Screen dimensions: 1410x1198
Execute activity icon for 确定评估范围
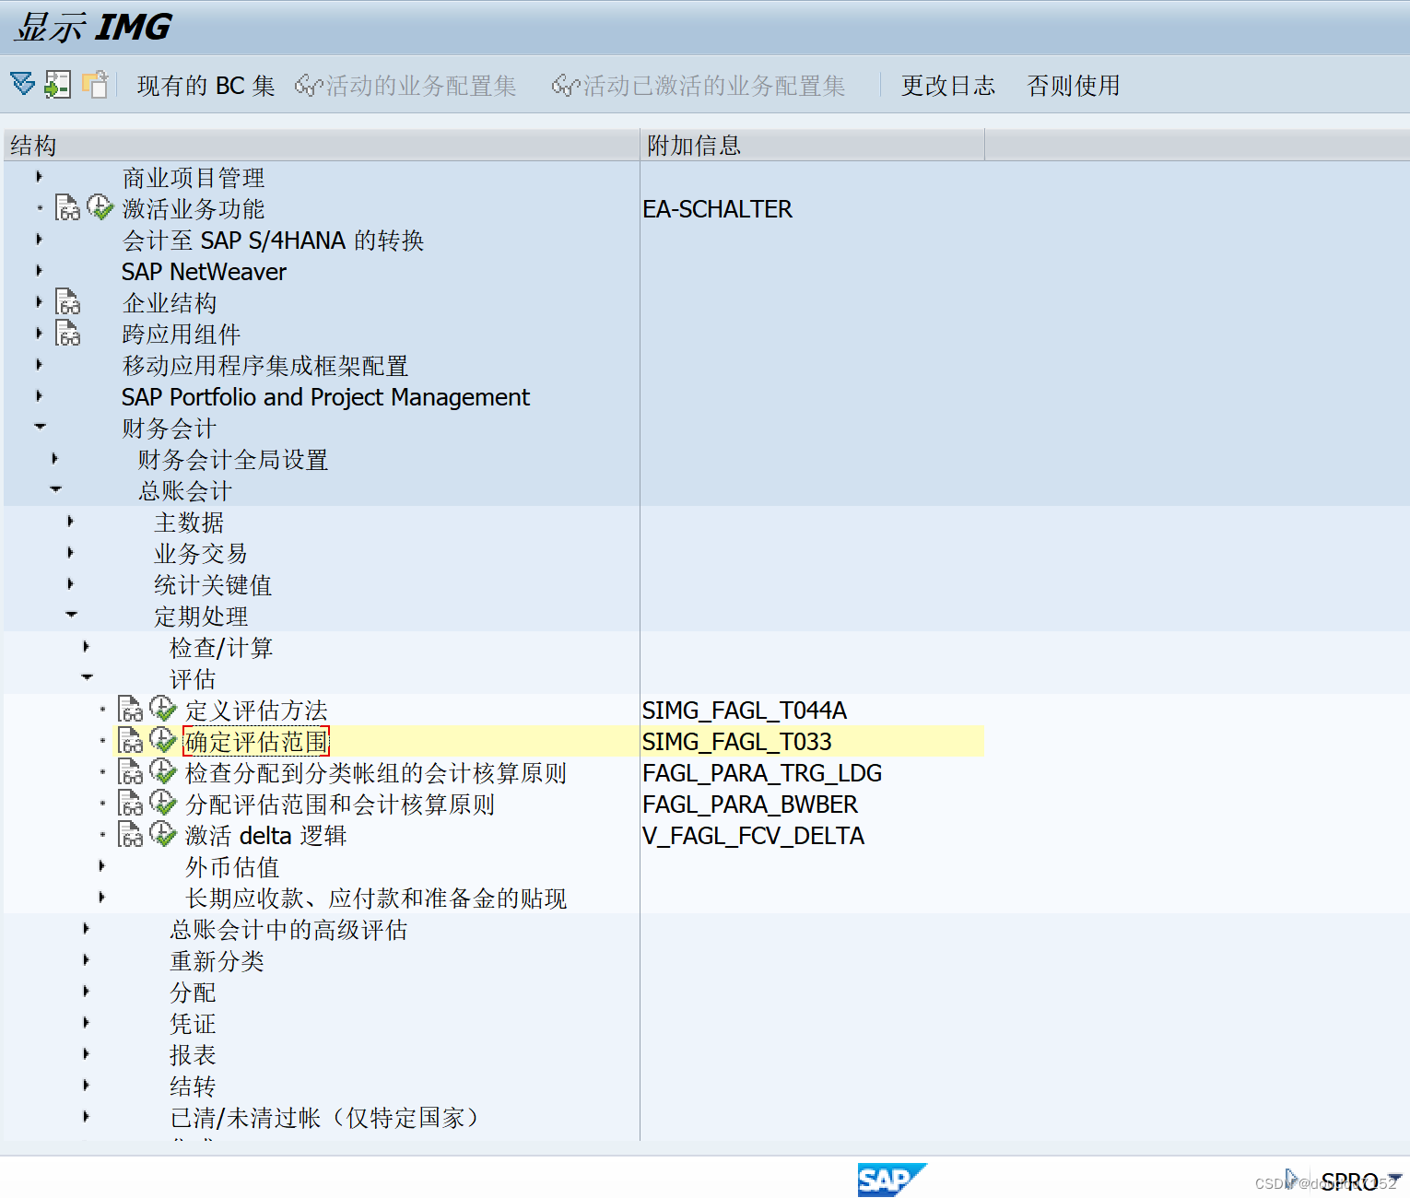point(163,740)
